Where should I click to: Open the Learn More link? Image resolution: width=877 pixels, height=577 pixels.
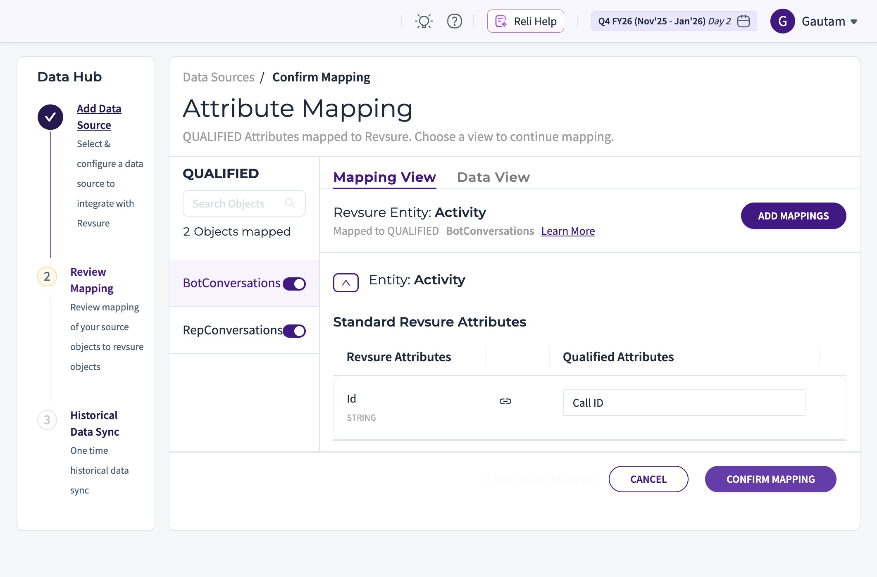pyautogui.click(x=568, y=231)
